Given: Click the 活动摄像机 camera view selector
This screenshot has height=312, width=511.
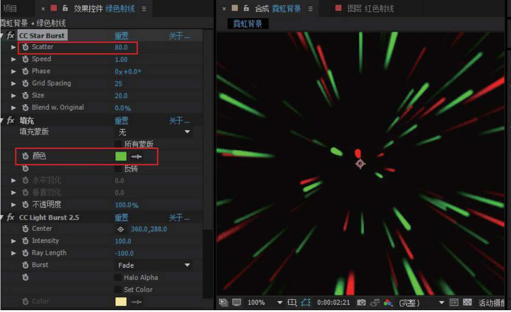Looking at the screenshot, I should tap(492, 303).
